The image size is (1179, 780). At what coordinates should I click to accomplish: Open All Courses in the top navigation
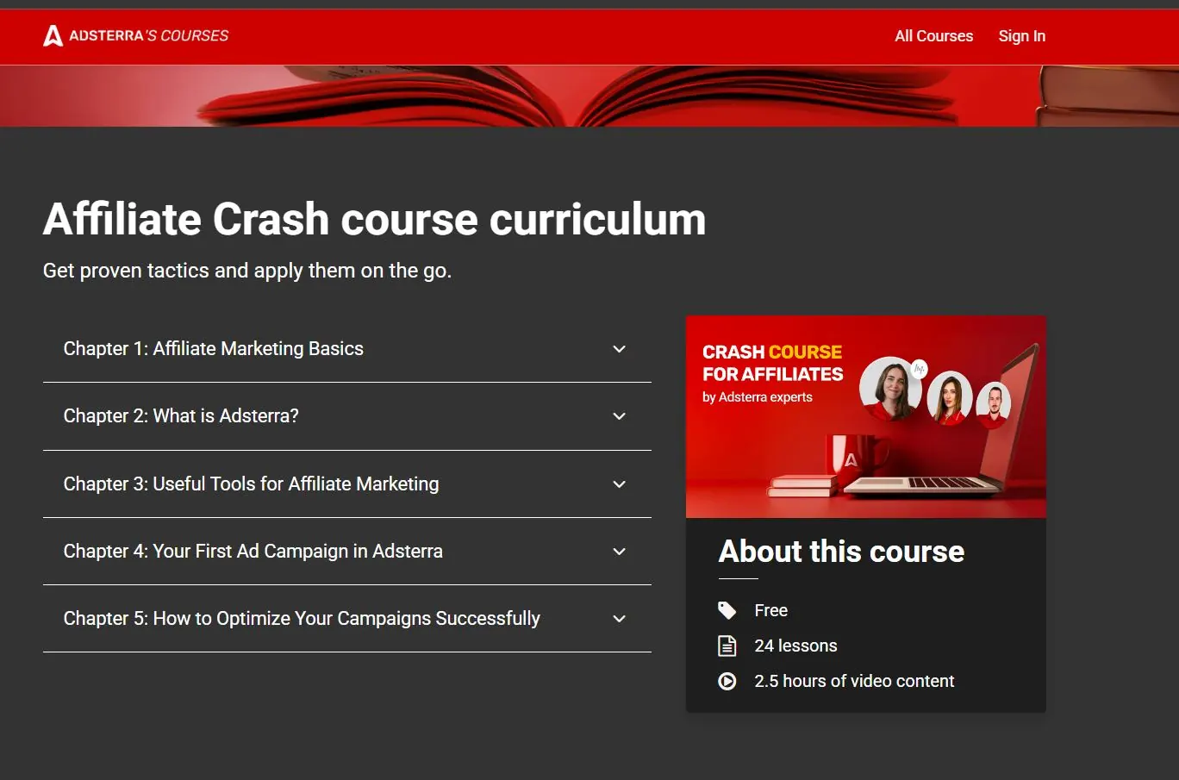pyautogui.click(x=933, y=36)
